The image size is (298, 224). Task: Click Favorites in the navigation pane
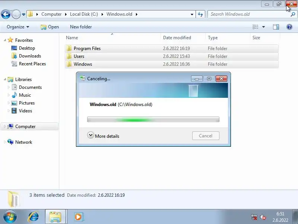[x=24, y=40]
